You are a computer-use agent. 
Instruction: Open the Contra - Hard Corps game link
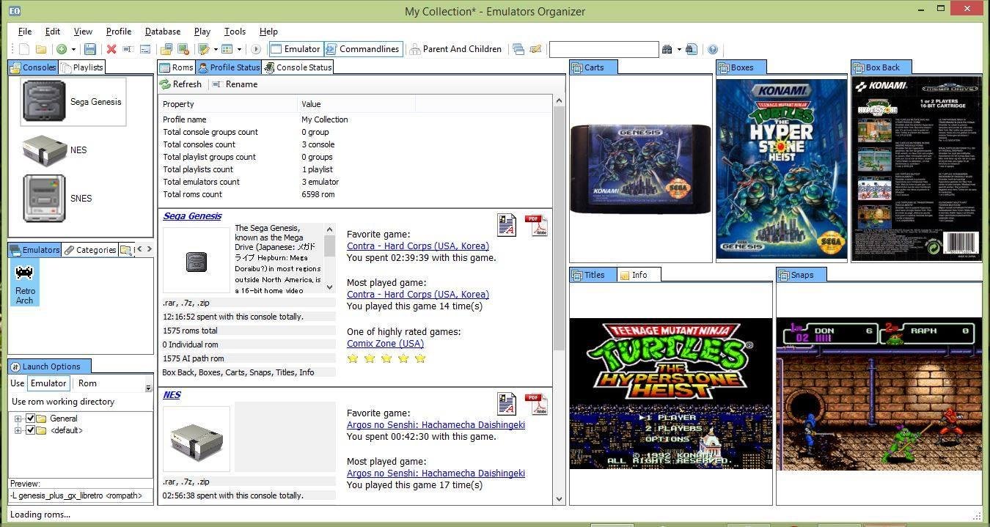(418, 246)
